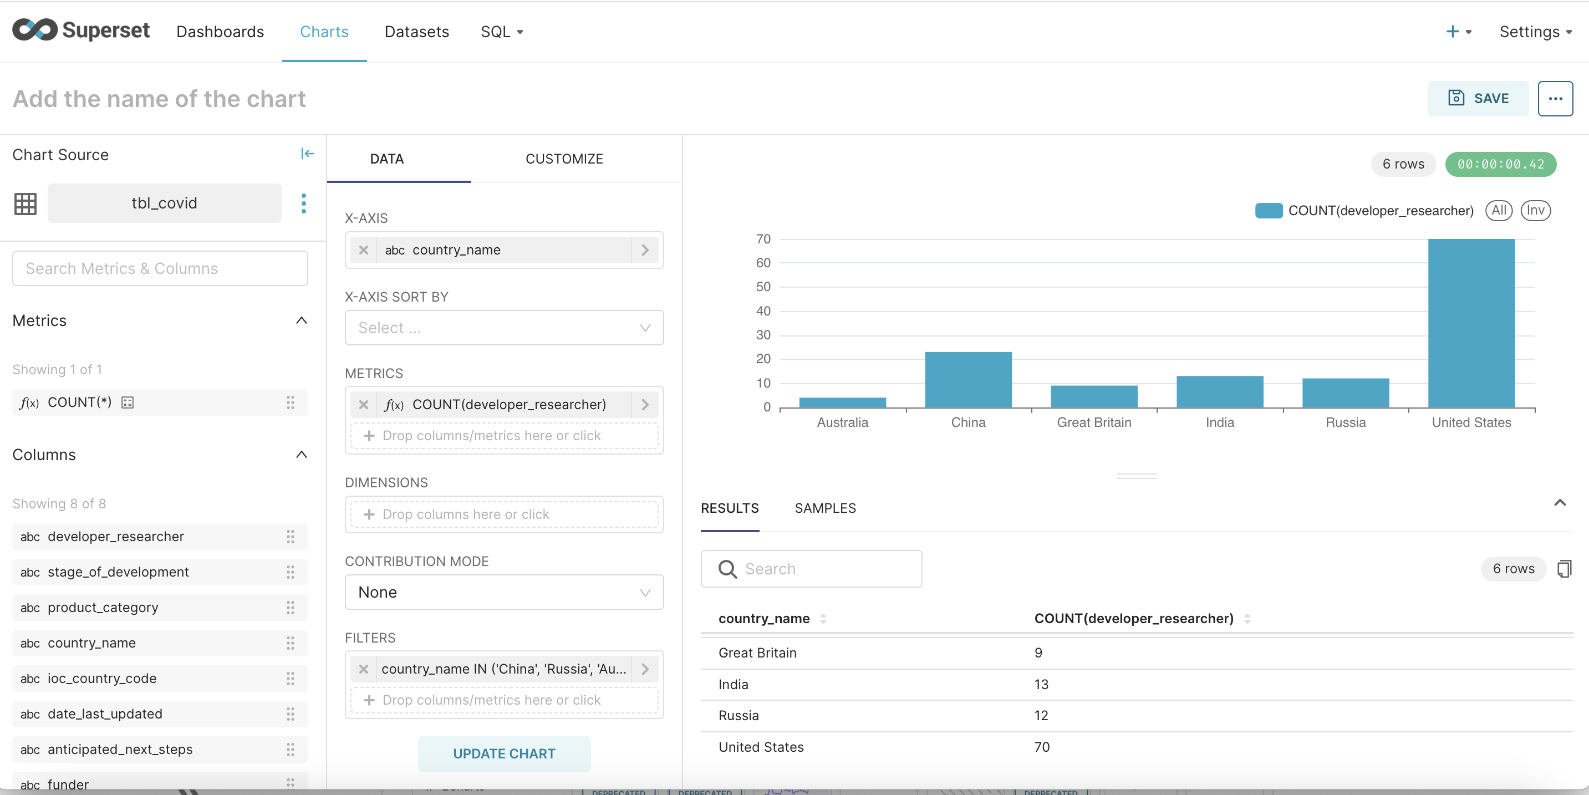Click the certified icon next to COUNT(*)
Screen dimensions: 1589x795
point(128,402)
